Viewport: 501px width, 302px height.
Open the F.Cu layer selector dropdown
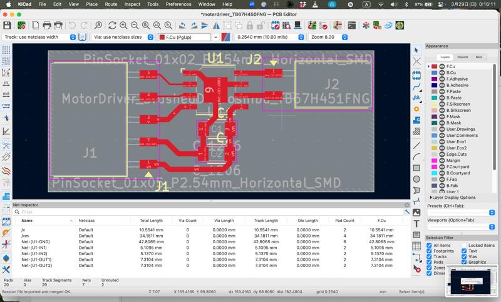215,38
